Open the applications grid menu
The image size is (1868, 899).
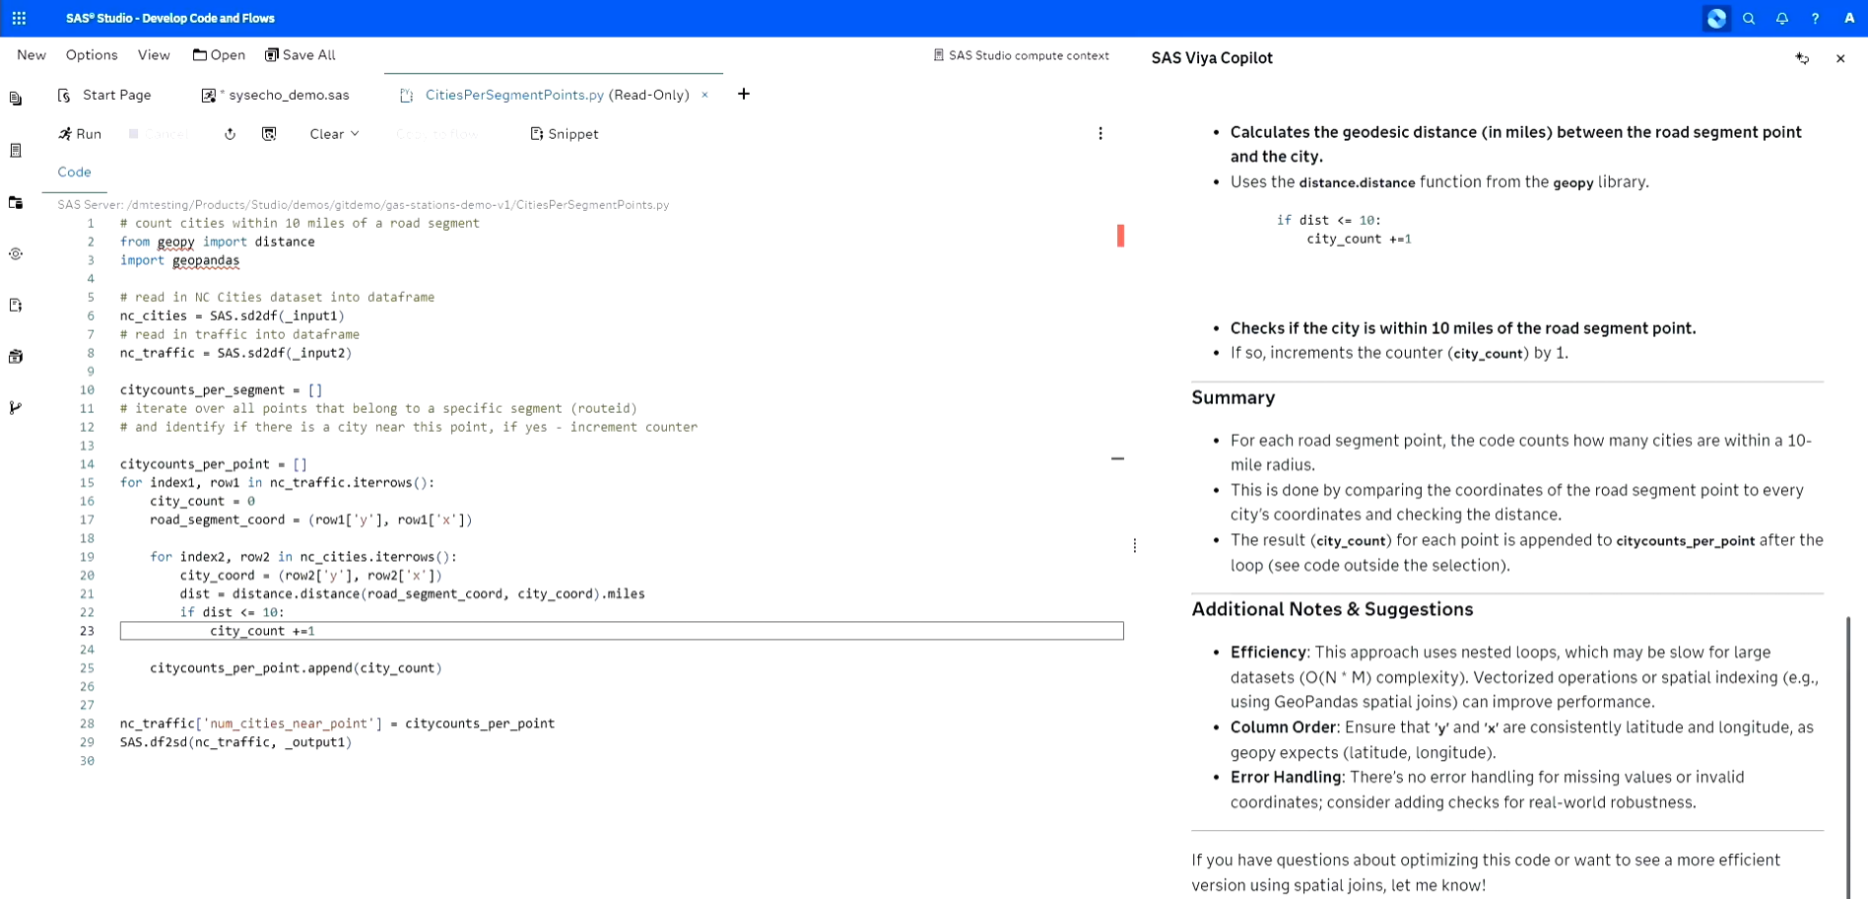(19, 18)
